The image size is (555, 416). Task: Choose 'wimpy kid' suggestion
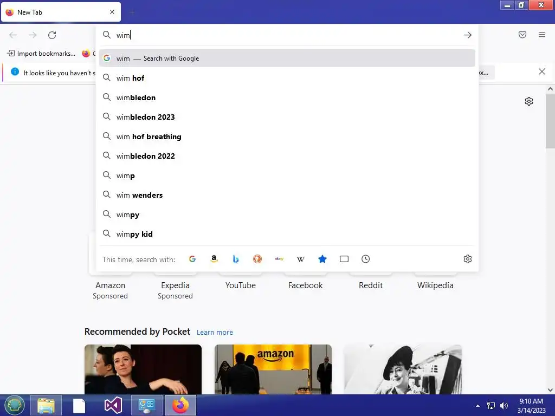click(x=287, y=234)
